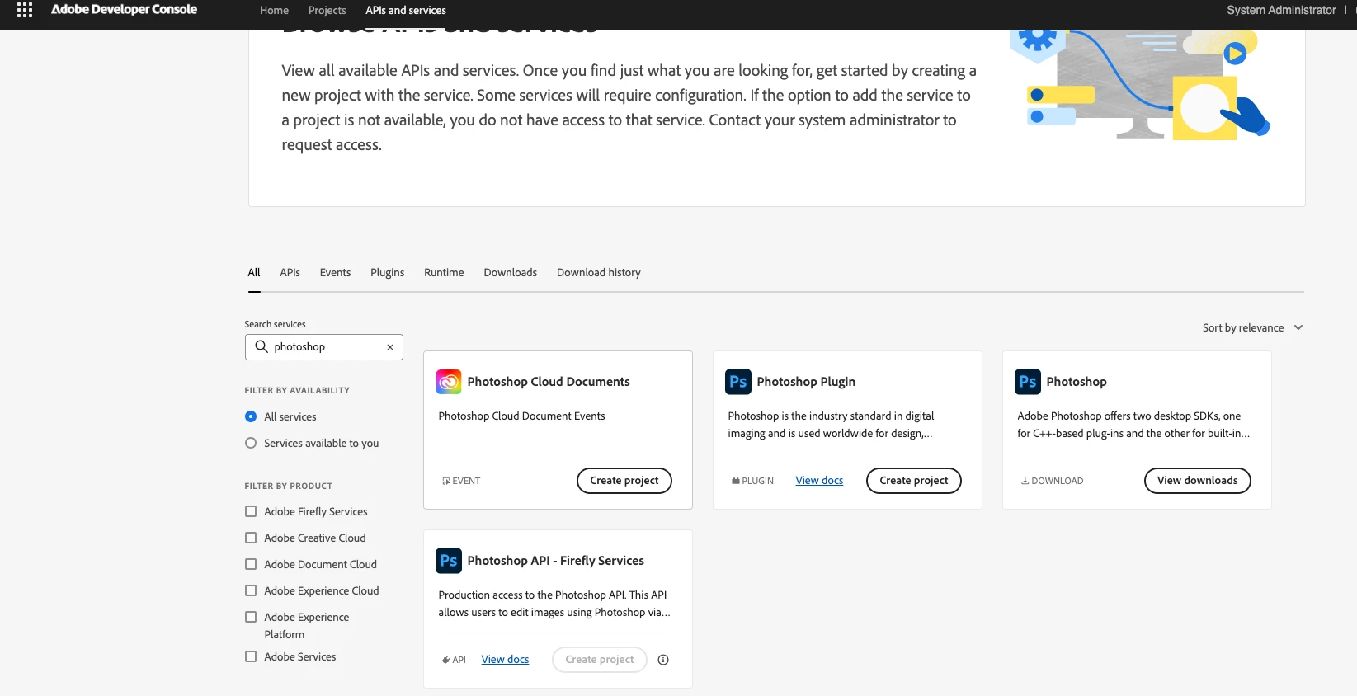Check Adobe Experience Platform filter
Image resolution: width=1357 pixels, height=696 pixels.
pos(251,617)
